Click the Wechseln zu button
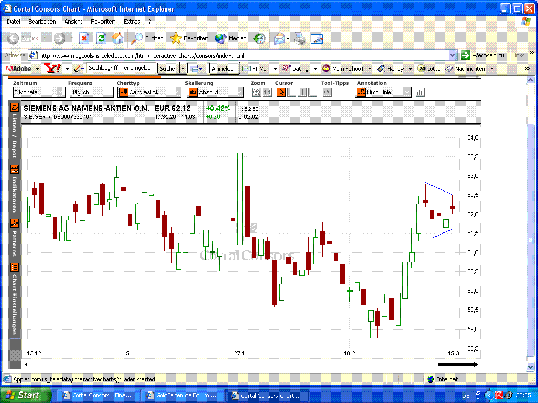 point(482,55)
